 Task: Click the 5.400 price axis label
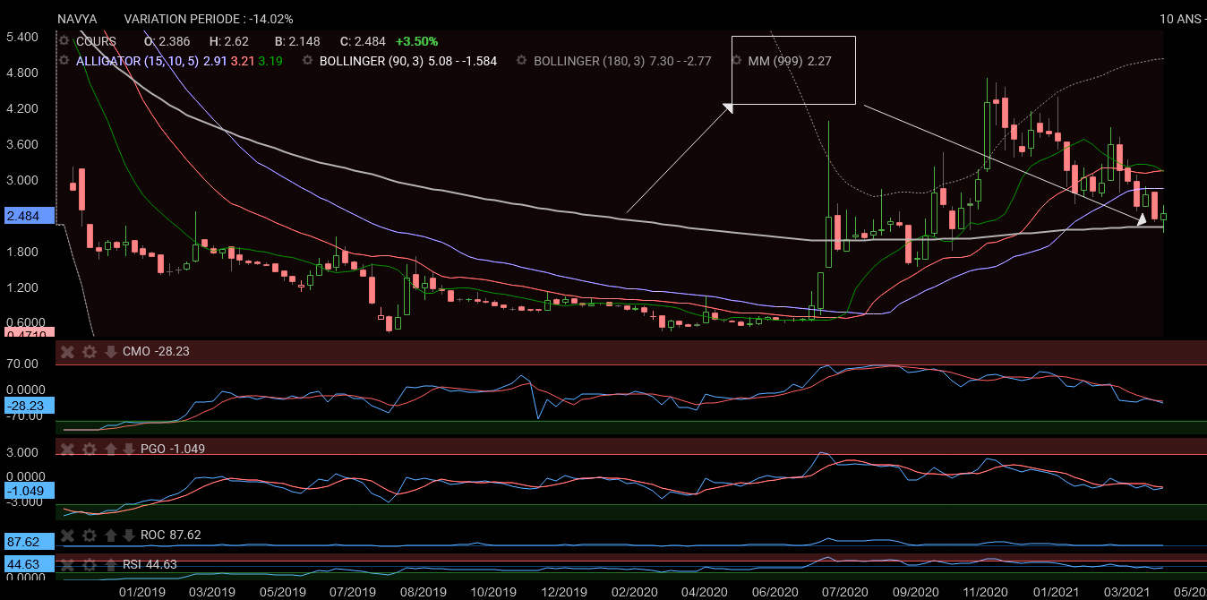click(21, 37)
